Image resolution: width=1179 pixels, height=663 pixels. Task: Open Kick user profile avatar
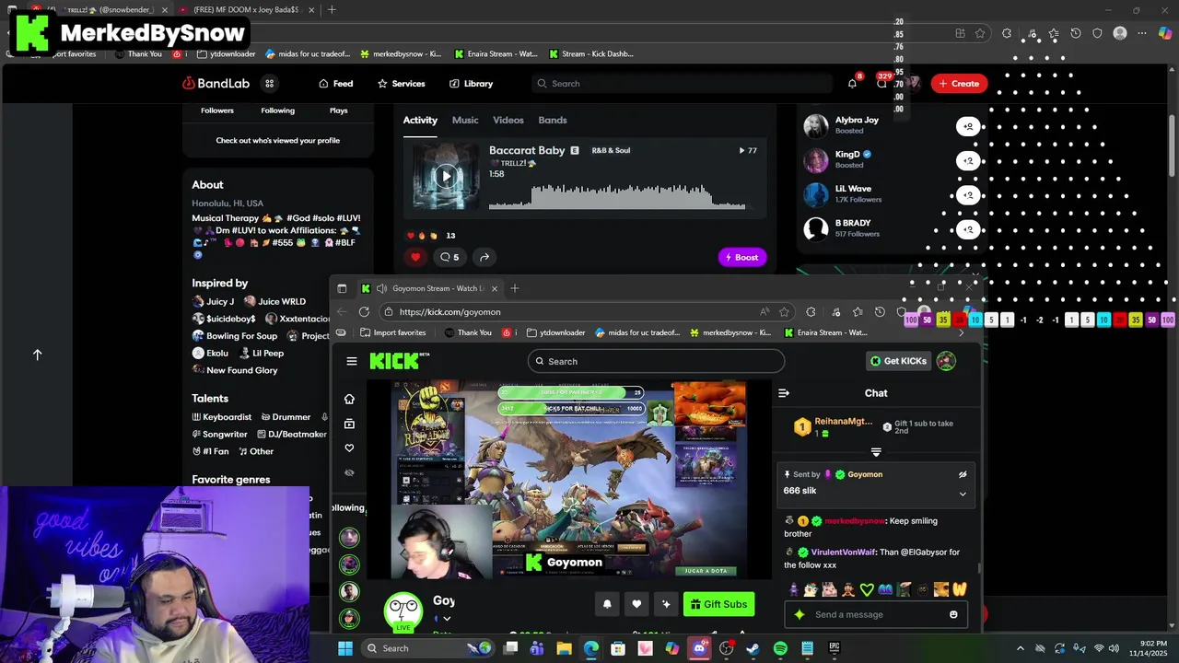[x=946, y=361]
